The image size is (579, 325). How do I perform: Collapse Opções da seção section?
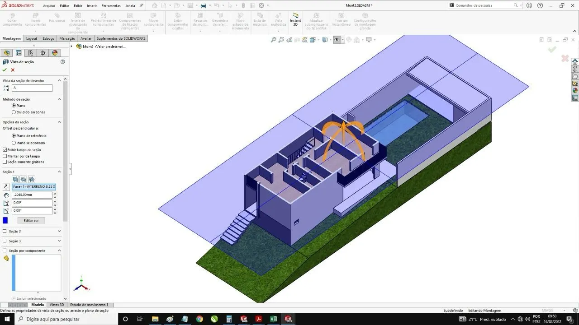(59, 122)
